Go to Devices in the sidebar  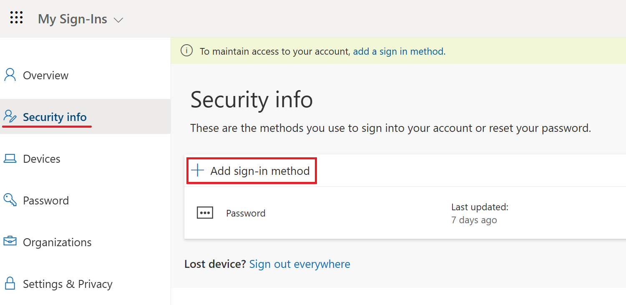(42, 159)
